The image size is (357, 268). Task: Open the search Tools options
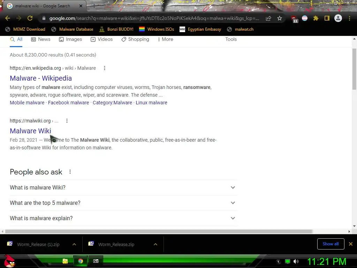(x=231, y=39)
